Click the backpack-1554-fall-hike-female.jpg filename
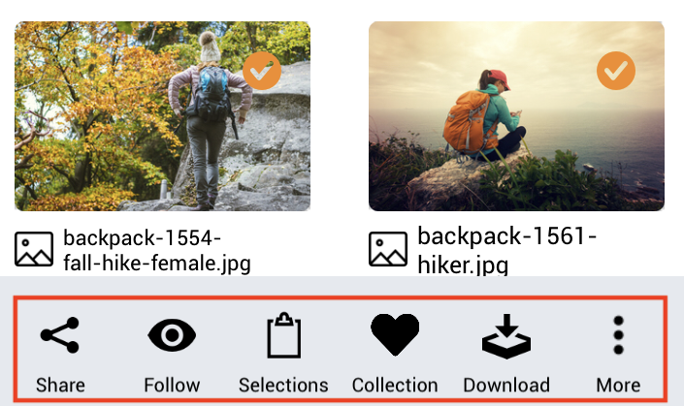This screenshot has height=406, width=684. (157, 251)
